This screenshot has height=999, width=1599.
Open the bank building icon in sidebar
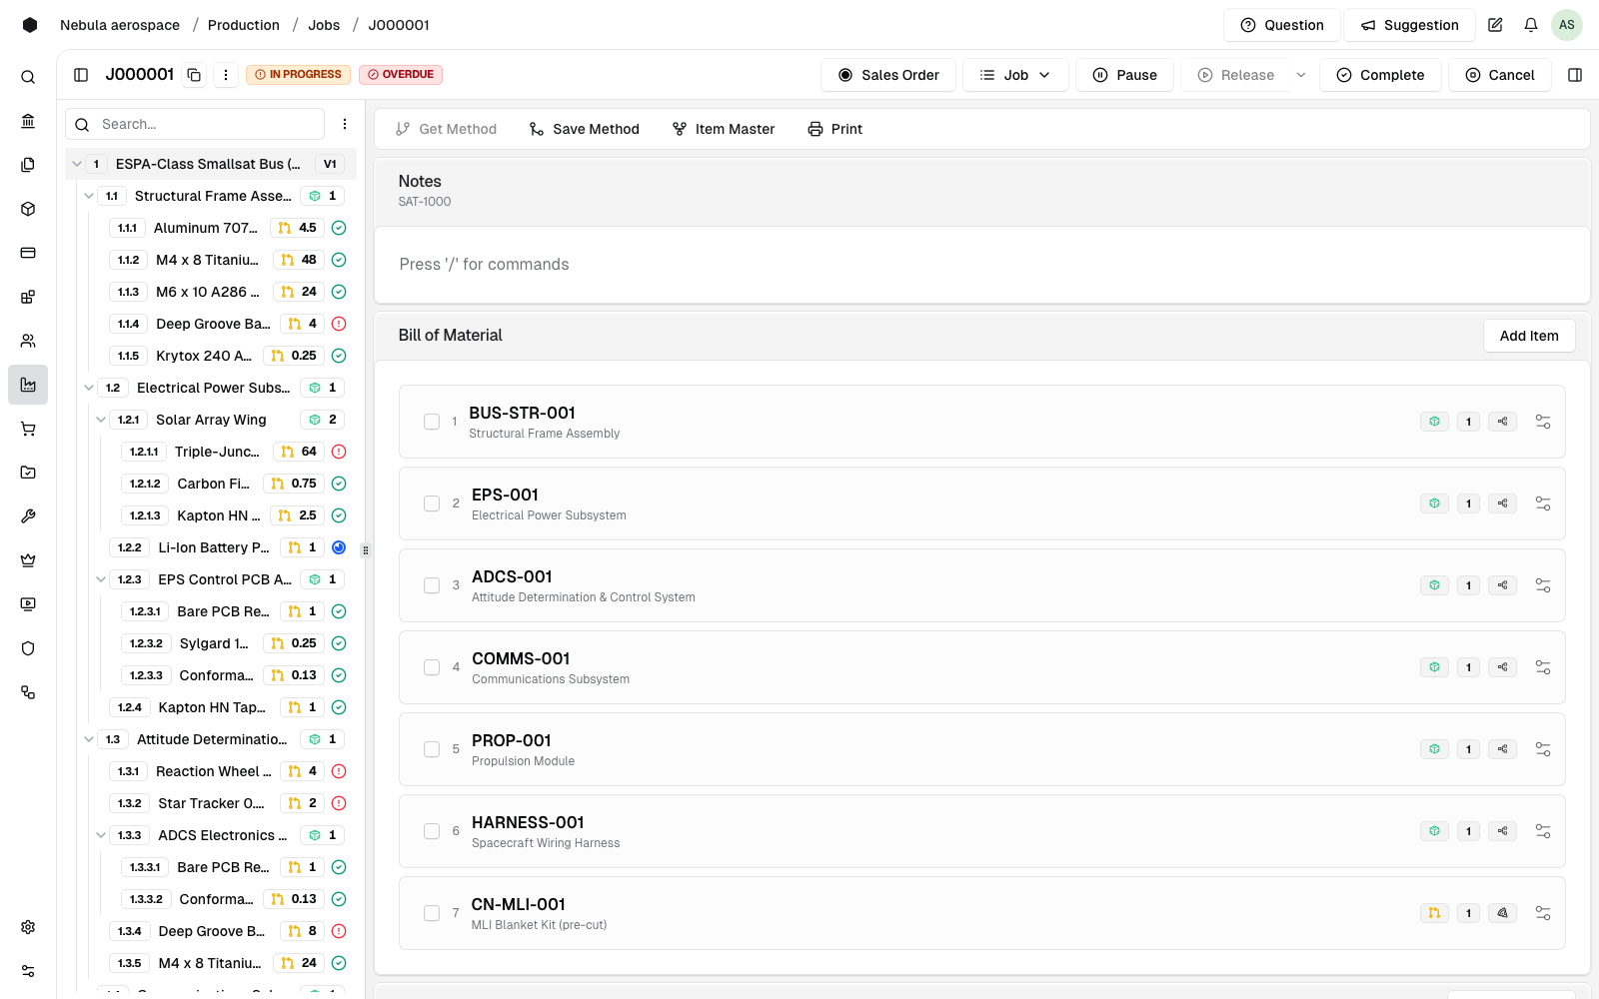coord(28,121)
